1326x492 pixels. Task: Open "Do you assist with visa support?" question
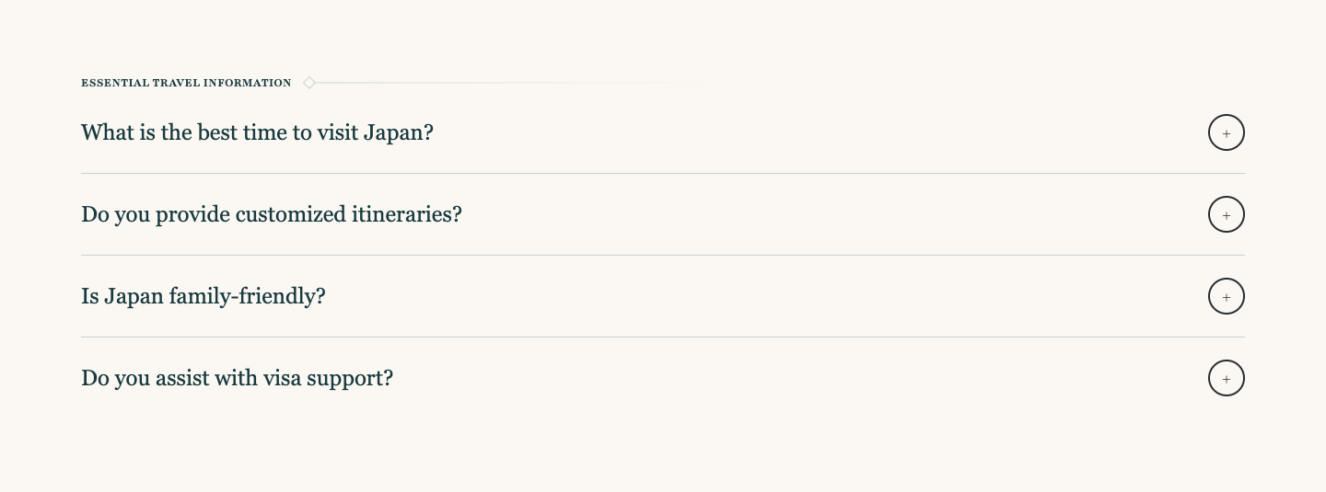pos(237,378)
